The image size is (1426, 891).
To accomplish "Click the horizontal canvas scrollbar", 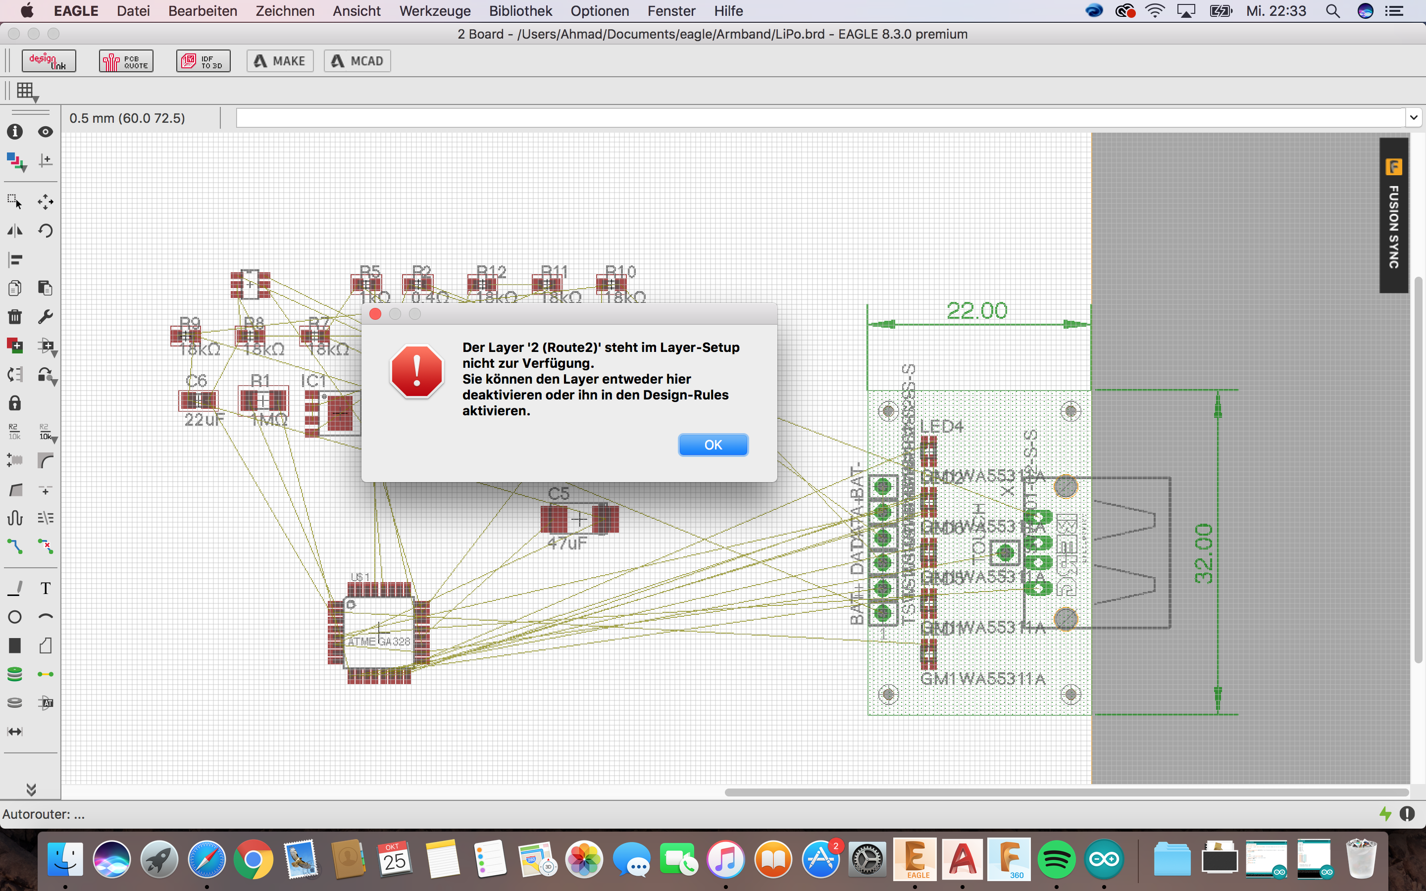I will coord(1067,792).
